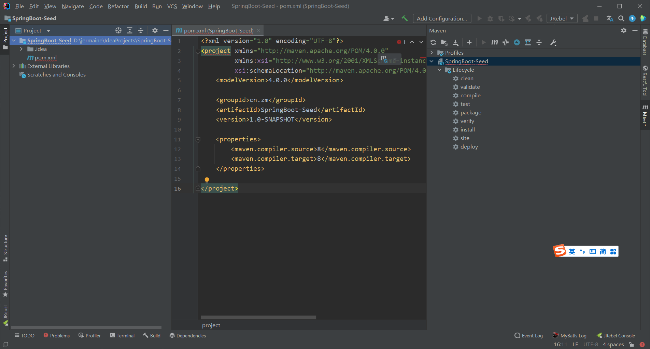
Task: Click the Translate icon in main toolbar
Action: 610,18
